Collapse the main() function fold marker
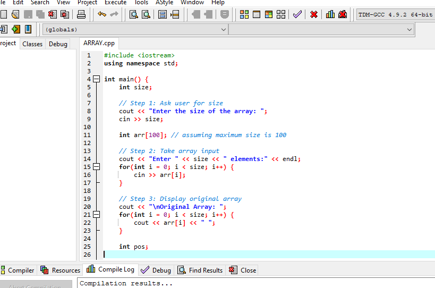 click(x=97, y=79)
